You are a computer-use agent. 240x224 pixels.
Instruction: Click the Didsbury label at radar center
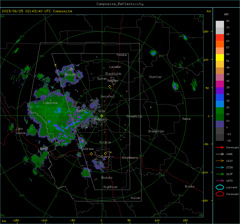tap(101, 119)
